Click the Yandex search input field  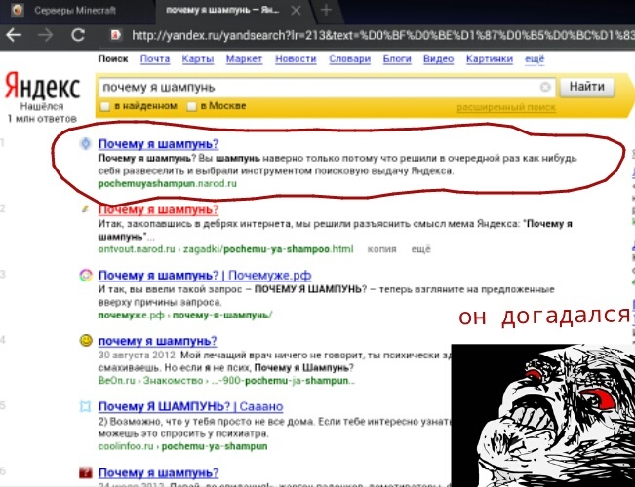click(x=317, y=87)
